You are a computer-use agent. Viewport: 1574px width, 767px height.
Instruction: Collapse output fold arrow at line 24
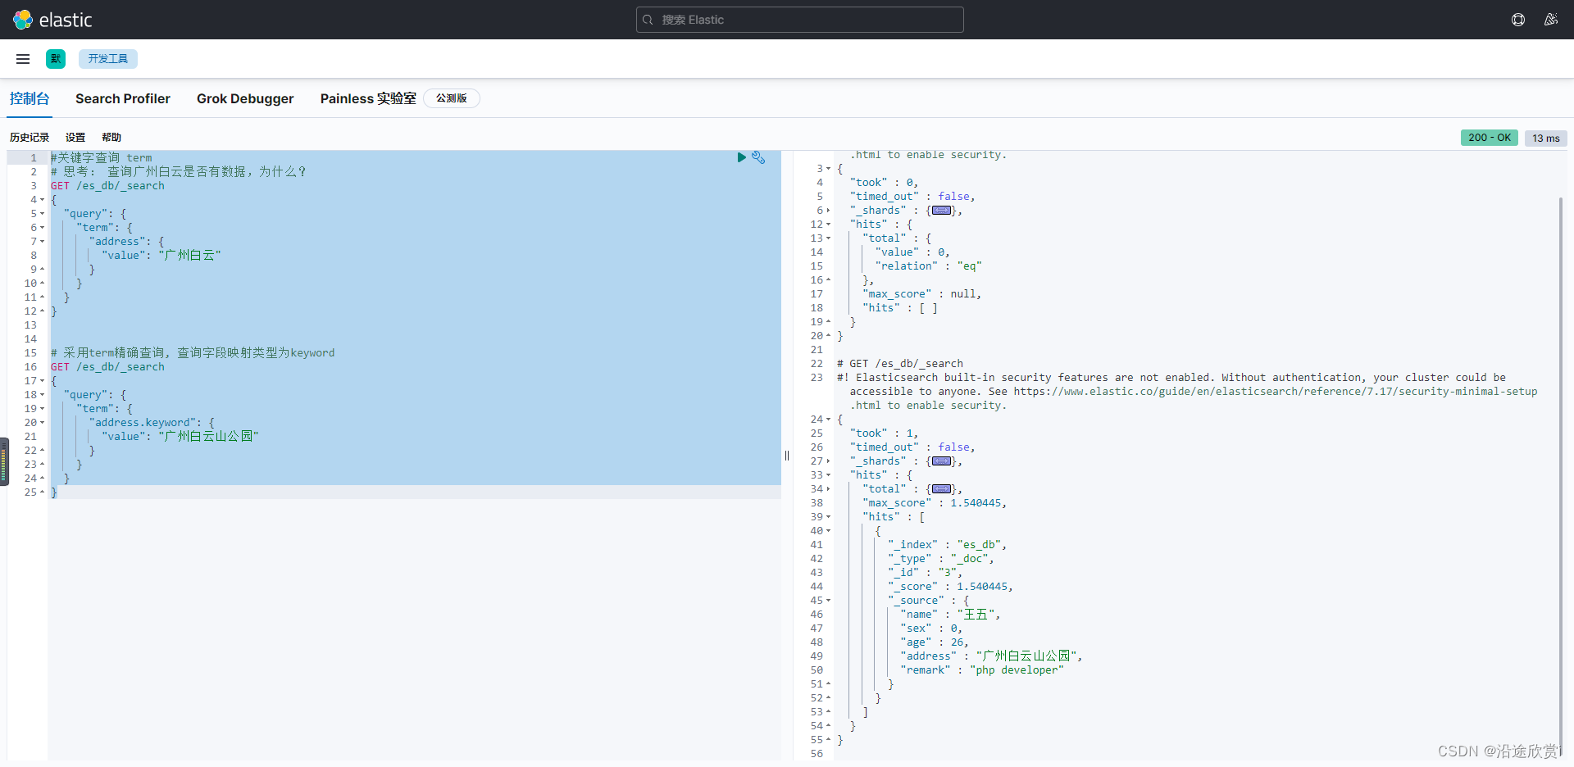pos(828,420)
